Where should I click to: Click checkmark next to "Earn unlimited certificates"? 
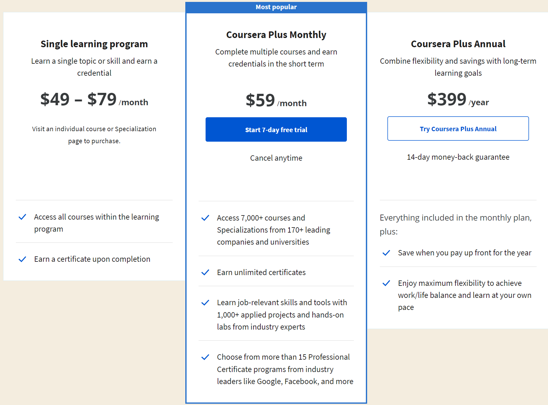205,273
